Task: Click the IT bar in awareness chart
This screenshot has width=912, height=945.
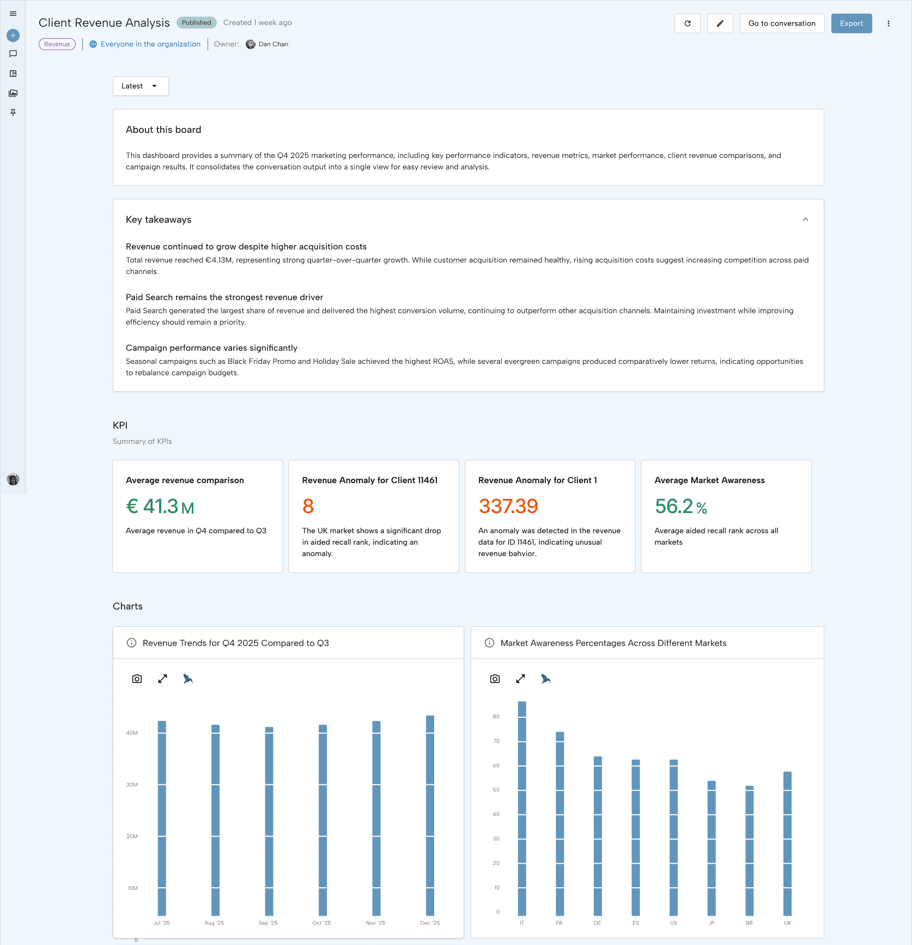Action: click(522, 808)
